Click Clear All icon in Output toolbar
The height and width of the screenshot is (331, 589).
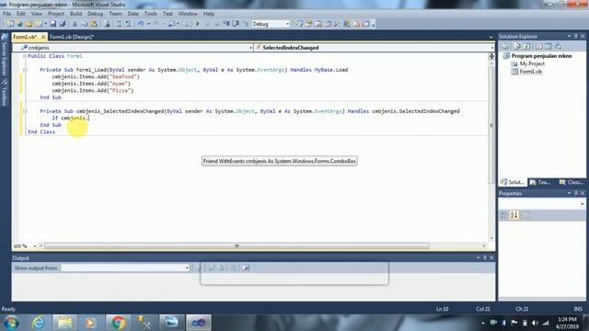234,268
